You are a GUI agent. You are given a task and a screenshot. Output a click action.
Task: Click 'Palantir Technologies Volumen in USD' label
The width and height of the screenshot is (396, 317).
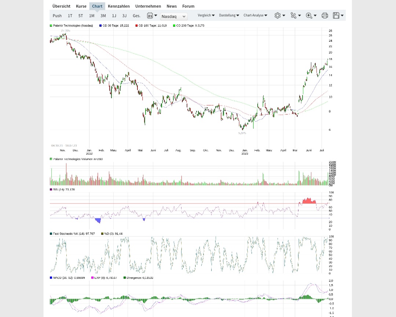coord(78,159)
